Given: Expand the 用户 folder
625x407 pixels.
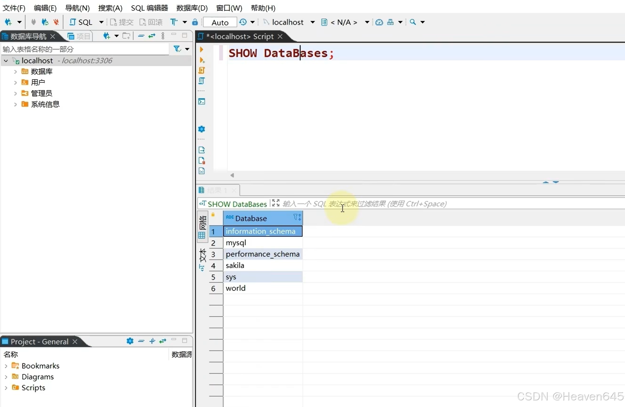Looking at the screenshot, I should click(x=15, y=82).
